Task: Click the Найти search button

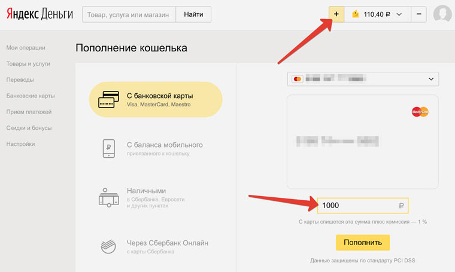Action: pyautogui.click(x=193, y=14)
